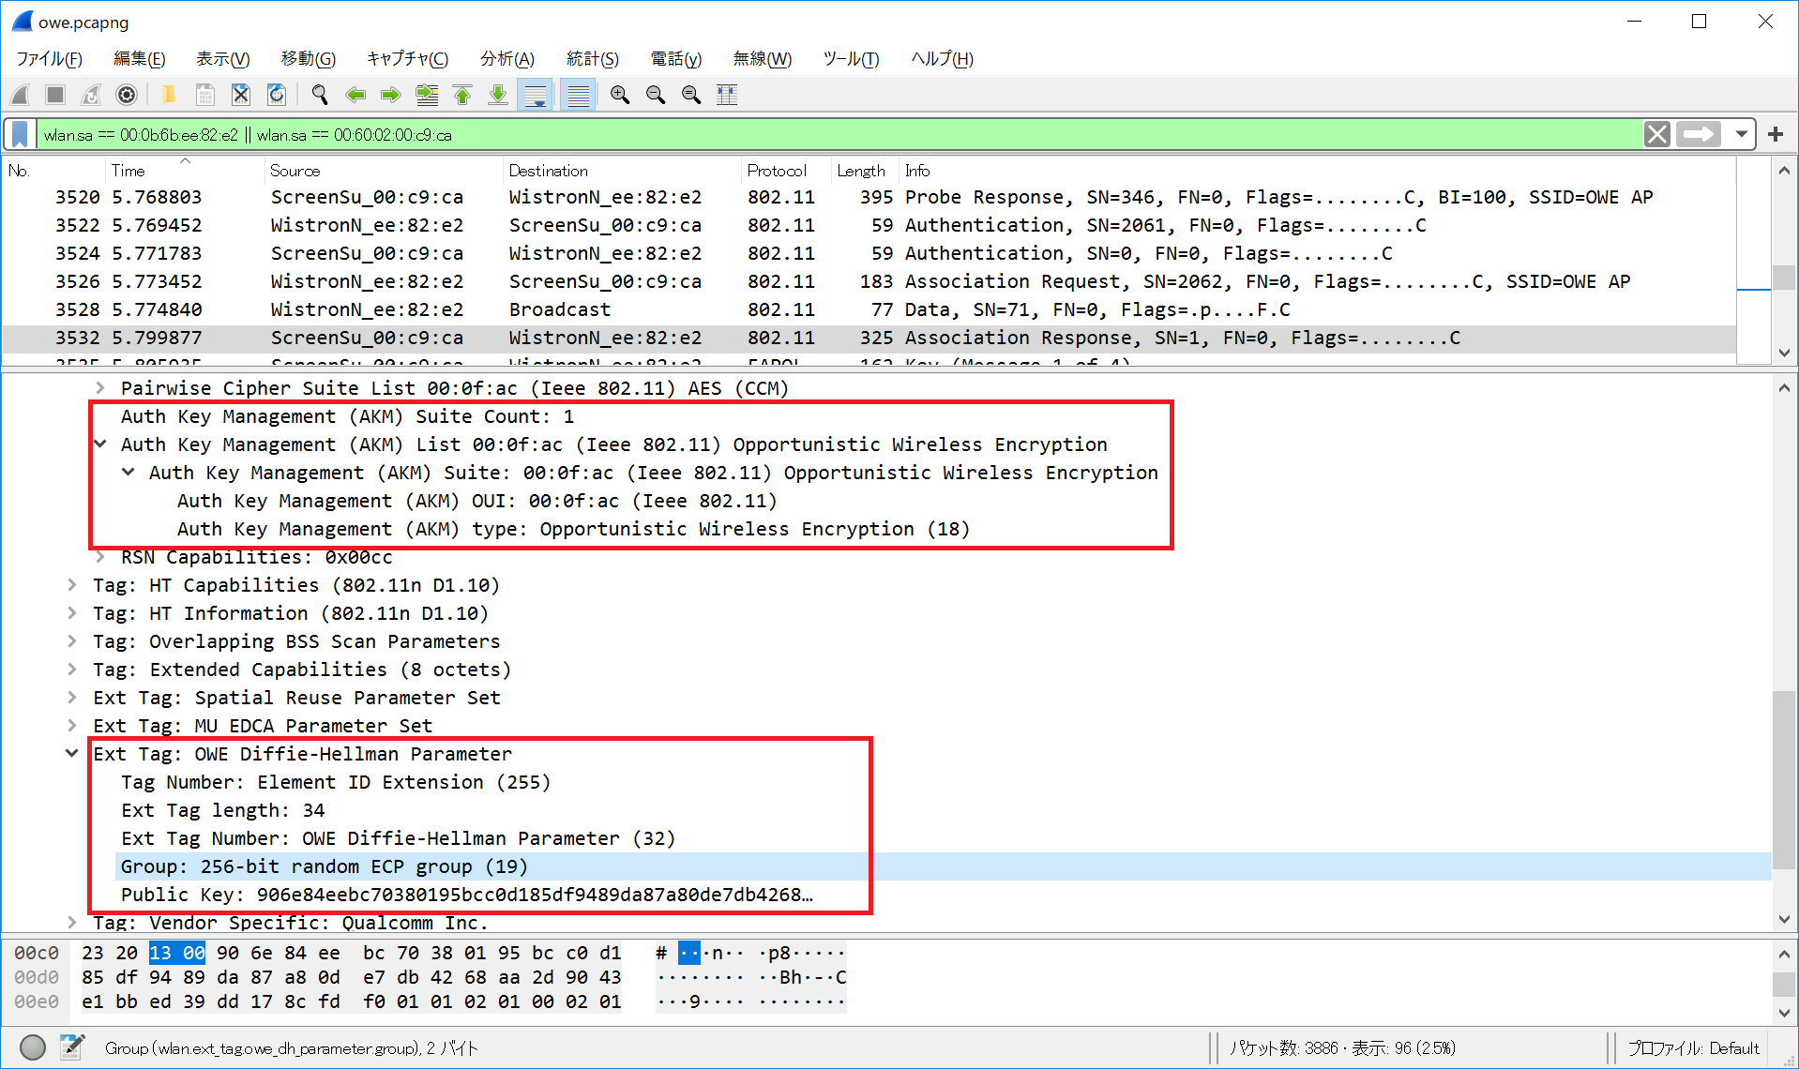This screenshot has height=1069, width=1799.
Task: Click the filter bookmark icon
Action: 20,134
